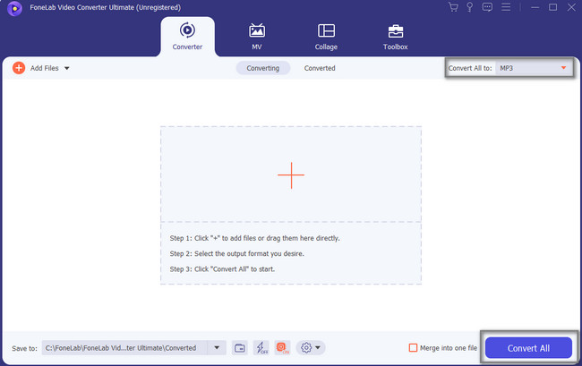The width and height of the screenshot is (582, 366).
Task: Click the large plus in drop area
Action: (291, 175)
